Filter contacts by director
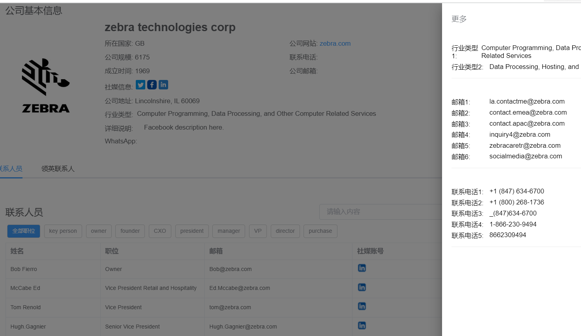Viewport: 581px width, 336px height. (x=285, y=231)
